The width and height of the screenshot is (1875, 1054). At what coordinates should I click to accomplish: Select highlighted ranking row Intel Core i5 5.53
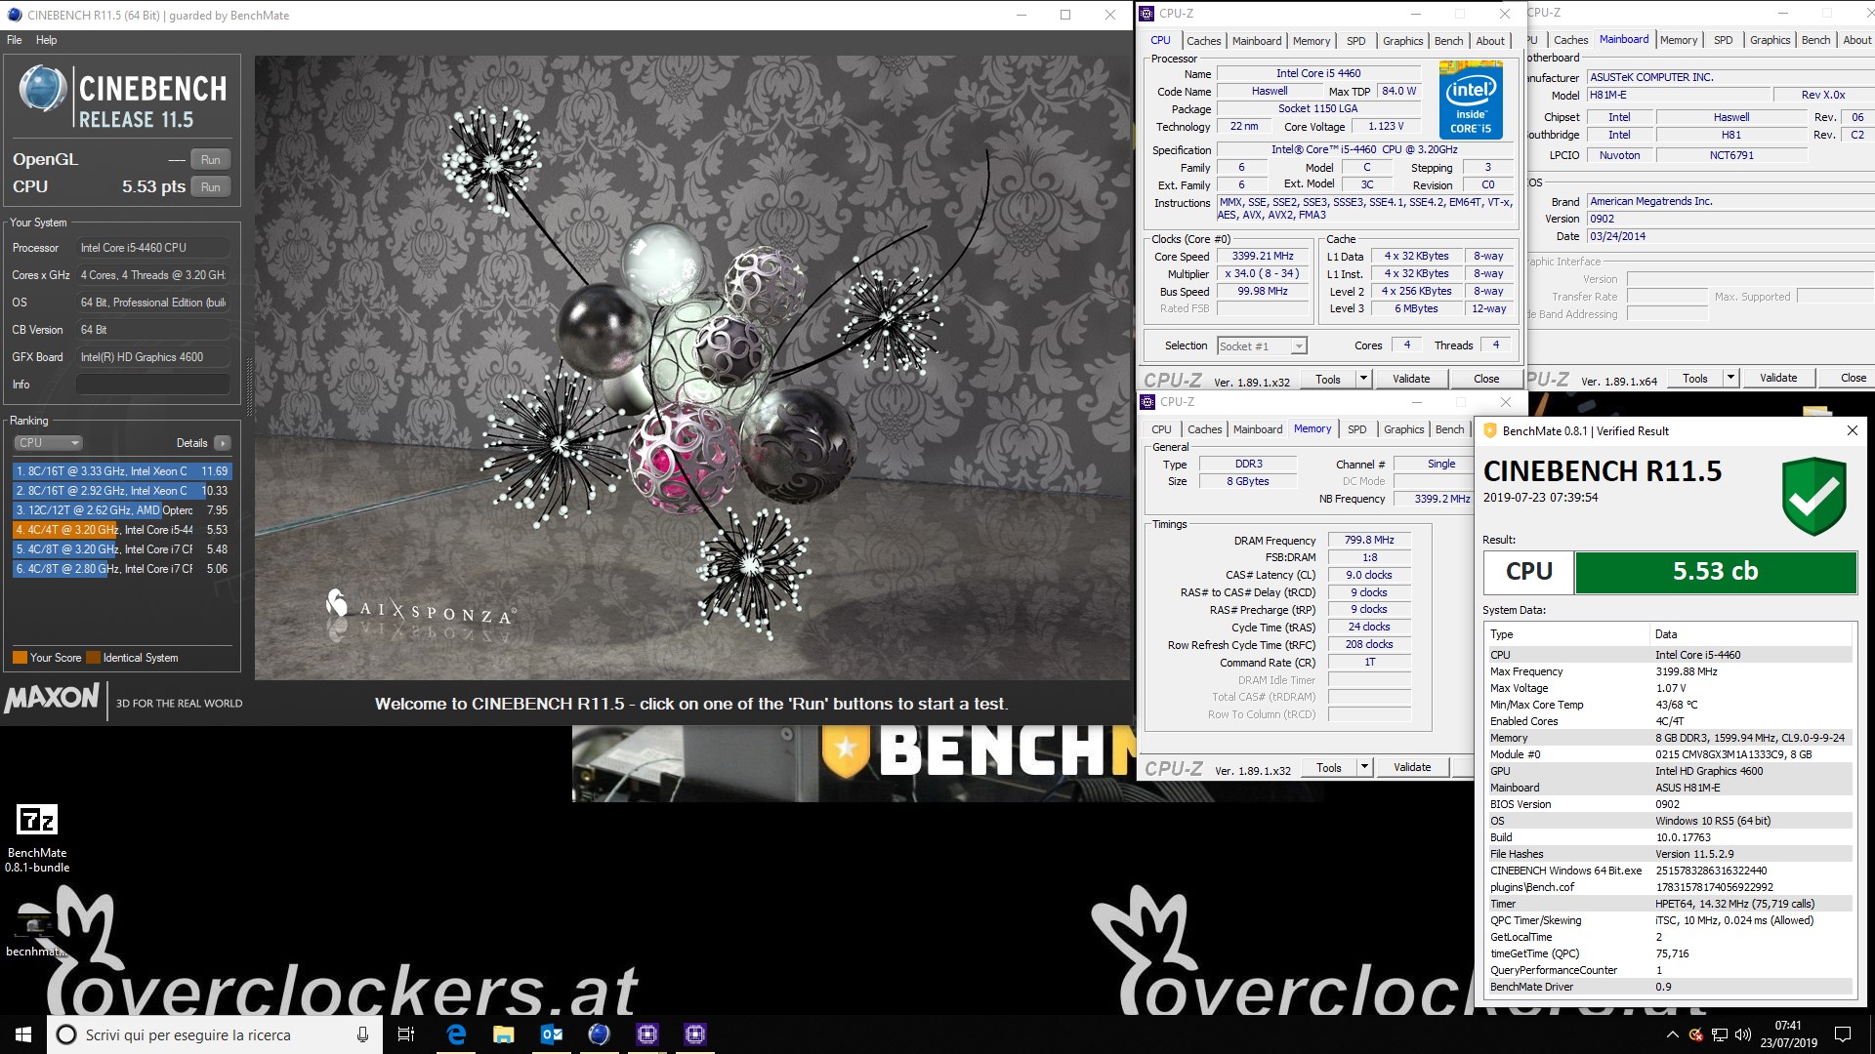click(x=122, y=530)
